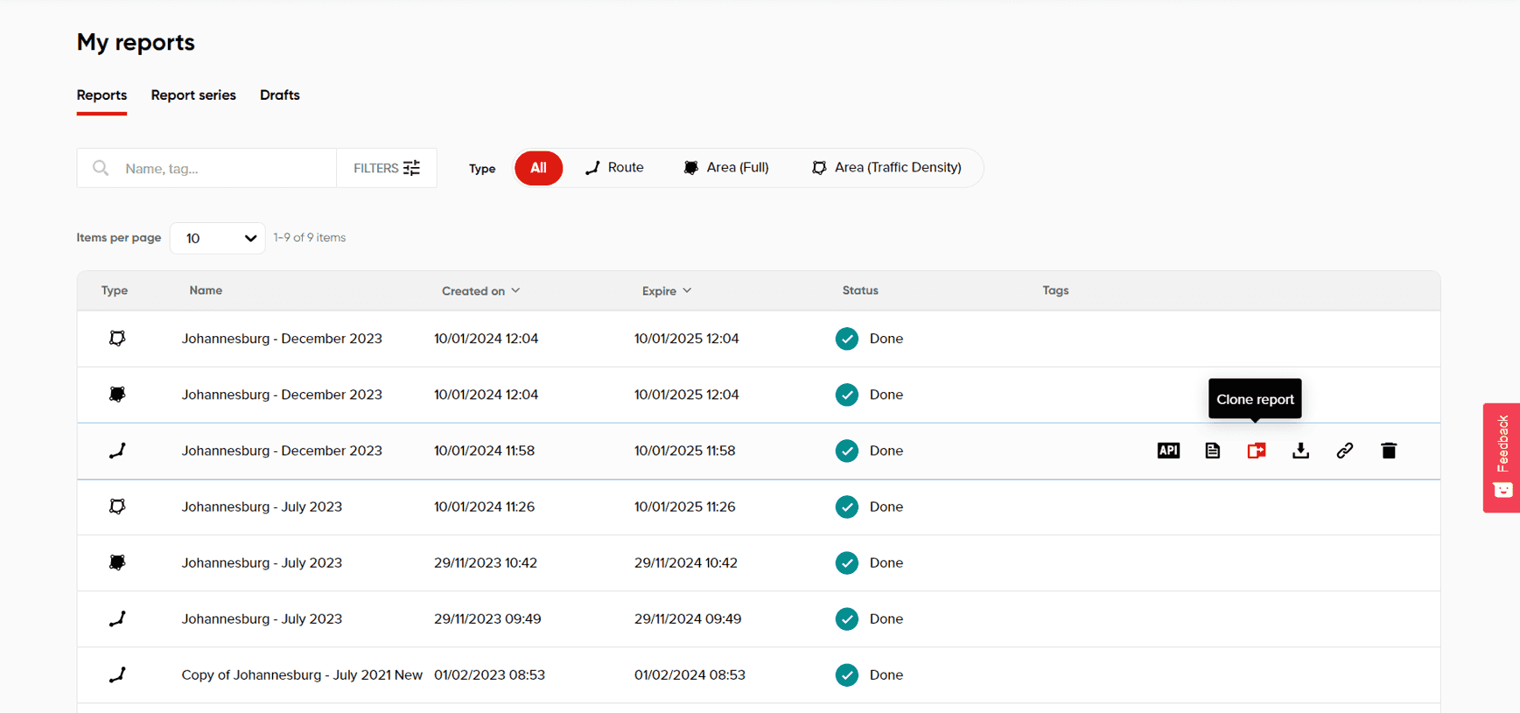Click the API icon in hovered row

coord(1168,451)
